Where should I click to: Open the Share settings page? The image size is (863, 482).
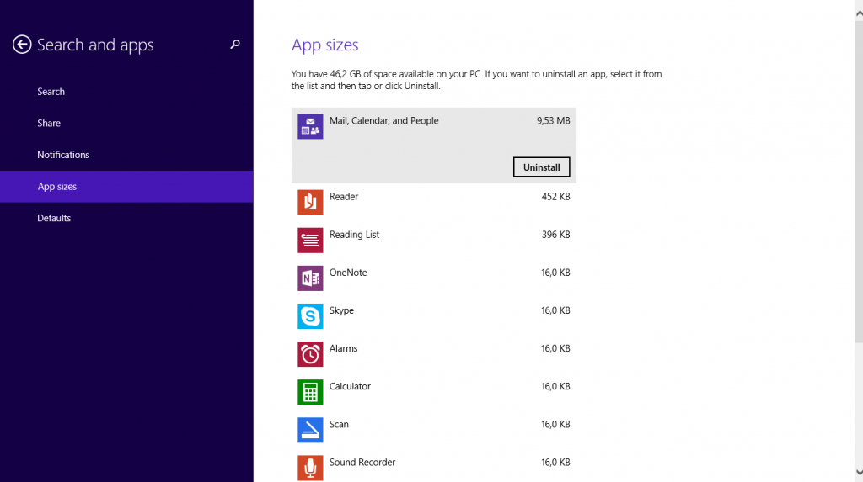(126, 123)
